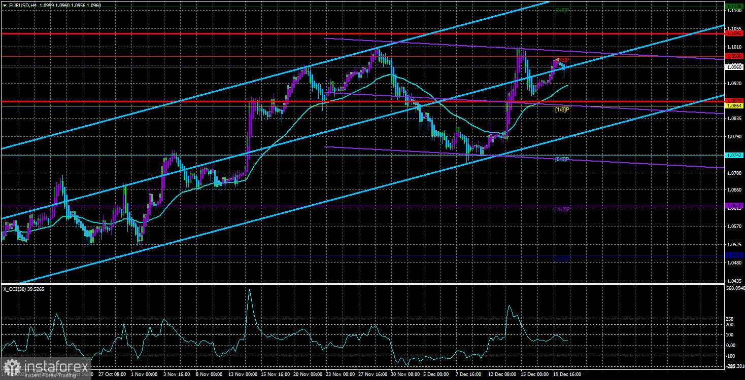Click the 568.0948 CCI scale value
This screenshot has height=380, width=745.
(x=735, y=289)
